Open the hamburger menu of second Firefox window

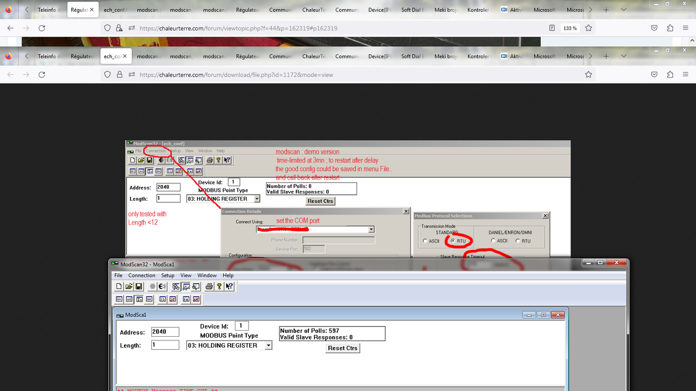click(685, 74)
